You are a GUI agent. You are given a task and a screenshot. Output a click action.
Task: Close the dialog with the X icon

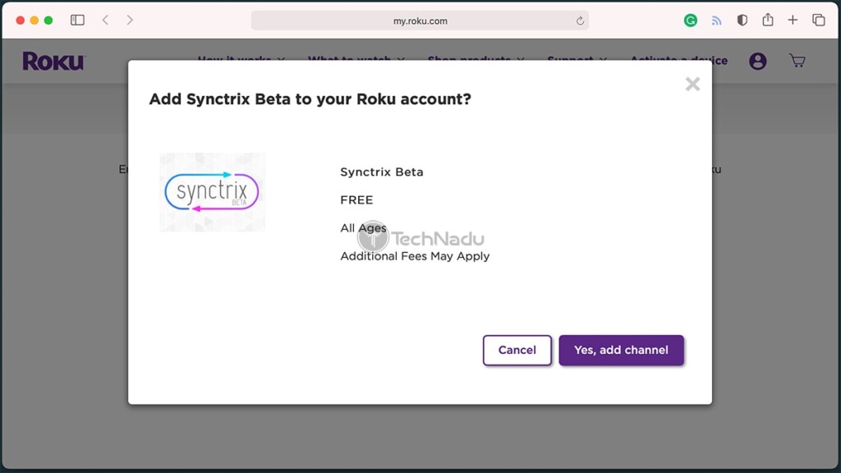(x=692, y=85)
